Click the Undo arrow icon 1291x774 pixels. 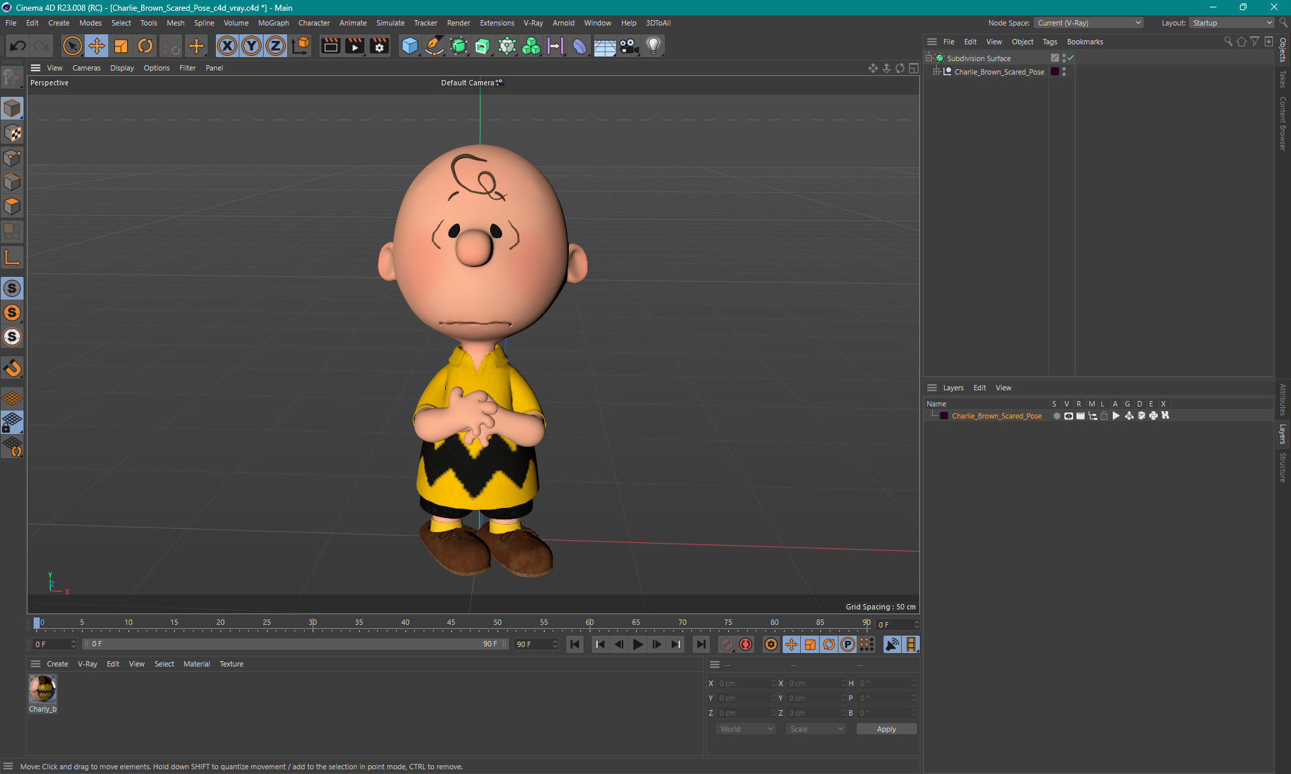click(x=18, y=46)
